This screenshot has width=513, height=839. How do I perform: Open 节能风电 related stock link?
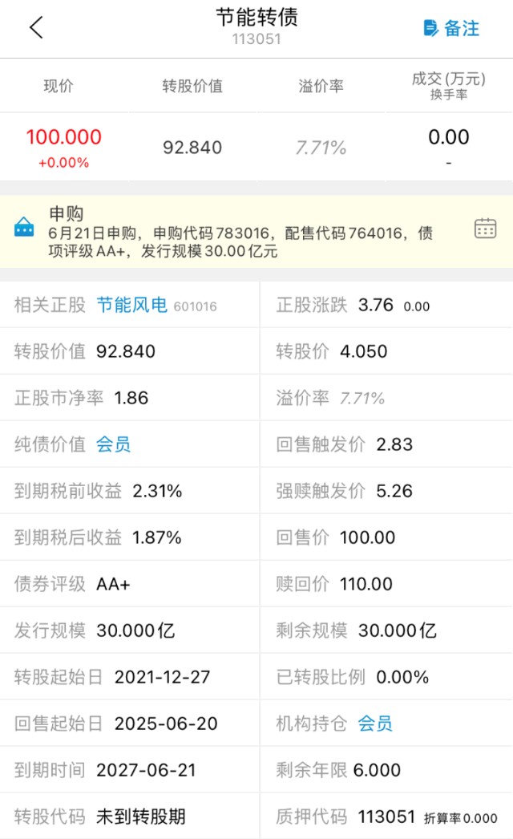click(x=131, y=306)
